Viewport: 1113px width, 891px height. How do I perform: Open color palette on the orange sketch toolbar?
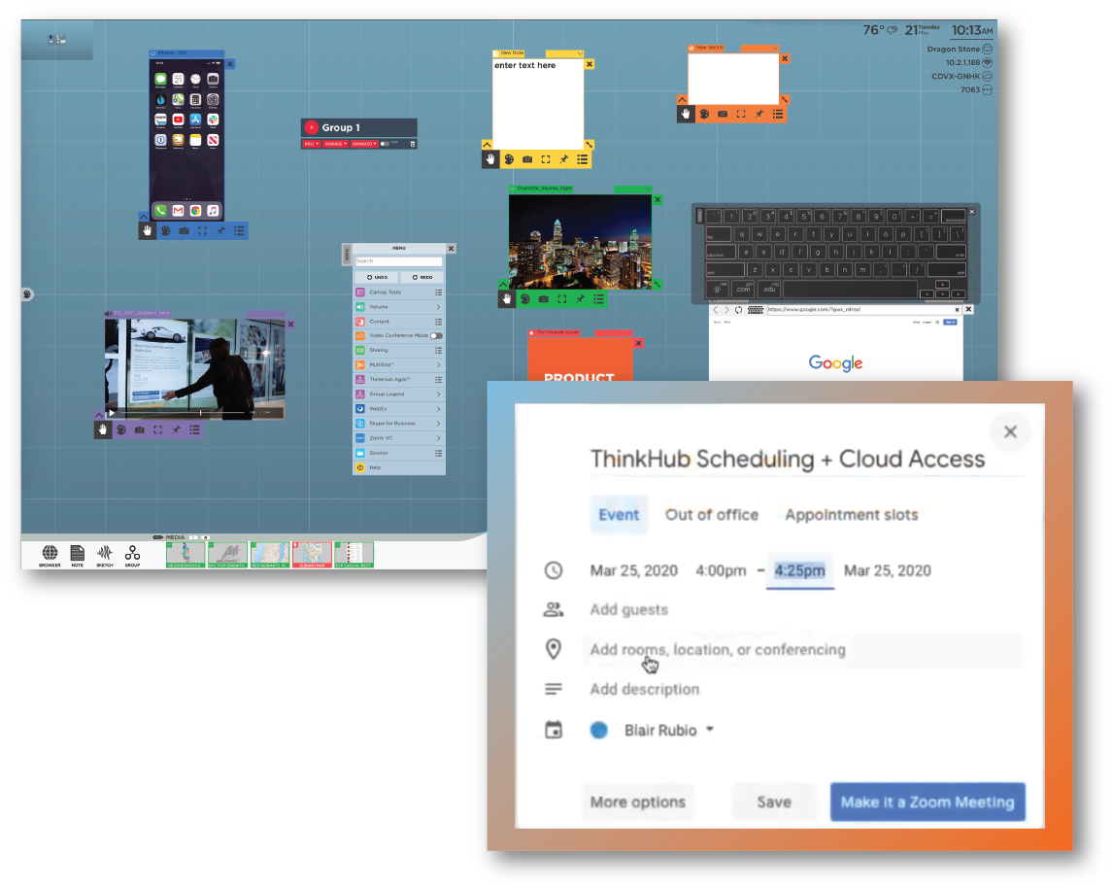click(x=704, y=114)
